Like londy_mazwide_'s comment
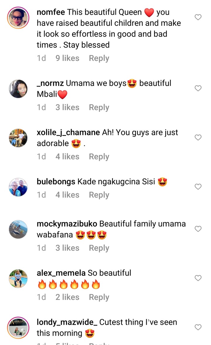211x345 pixels. pyautogui.click(x=198, y=327)
